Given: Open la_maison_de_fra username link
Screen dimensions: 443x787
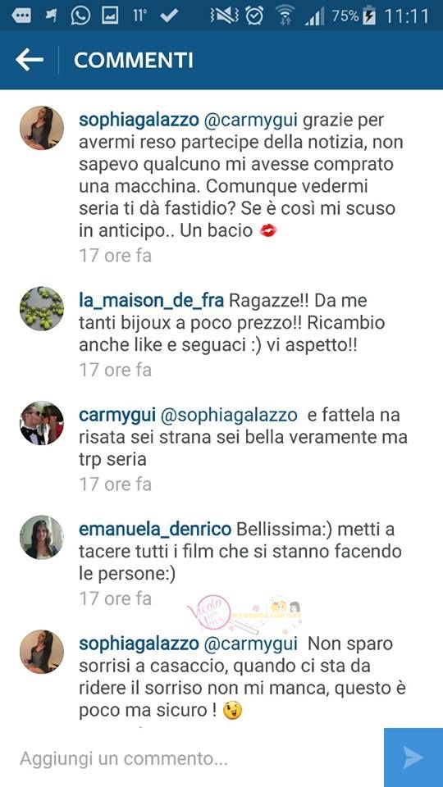Looking at the screenshot, I should tap(152, 301).
